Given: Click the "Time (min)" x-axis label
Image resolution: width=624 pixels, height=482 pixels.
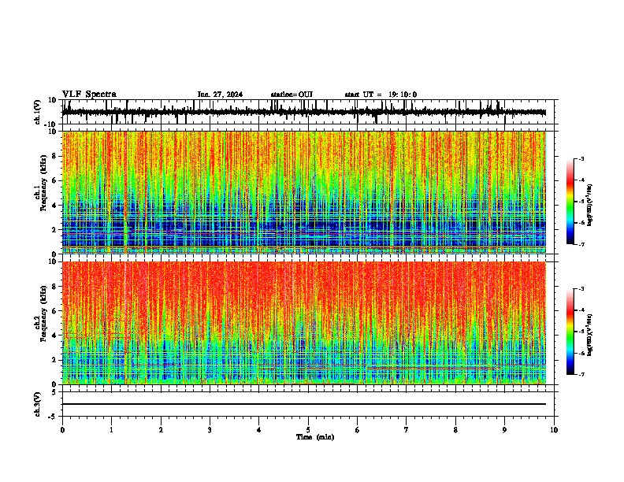Looking at the screenshot, I should (x=315, y=437).
